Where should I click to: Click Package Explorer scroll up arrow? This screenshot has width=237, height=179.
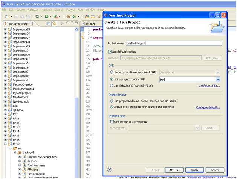[x=77, y=29]
